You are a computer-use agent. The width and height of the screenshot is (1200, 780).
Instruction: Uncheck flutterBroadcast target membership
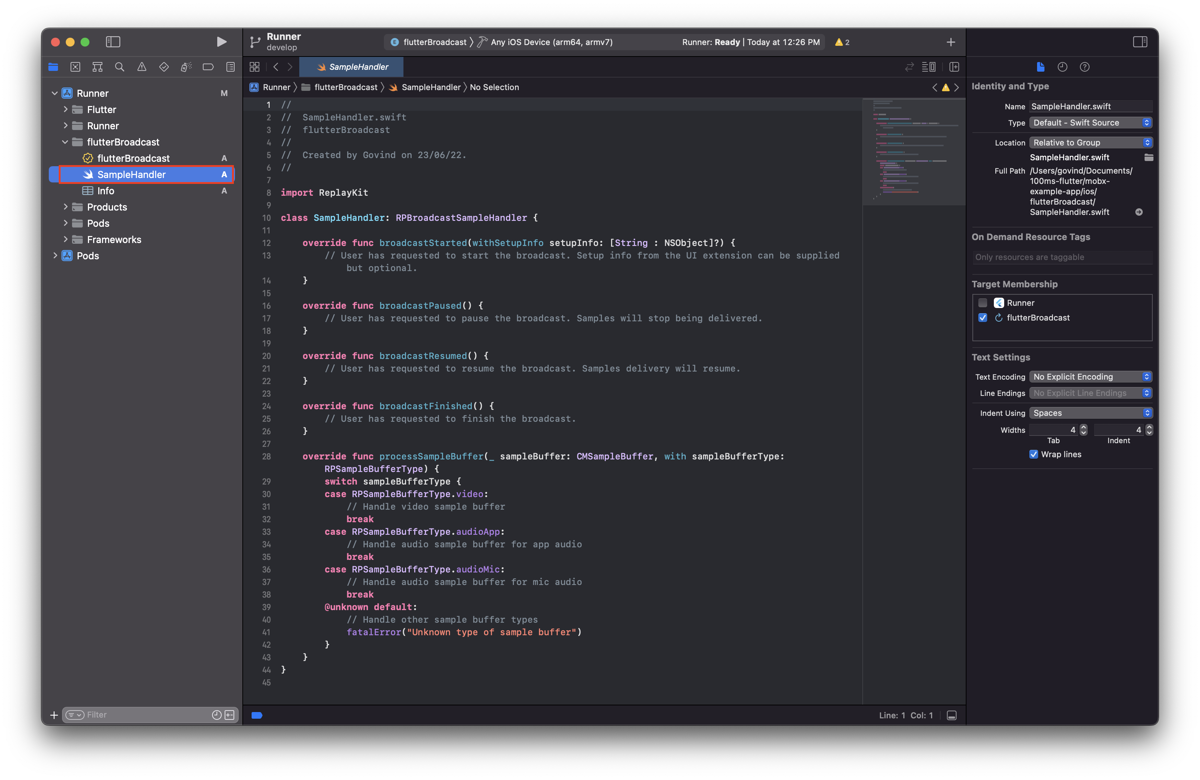tap(982, 318)
